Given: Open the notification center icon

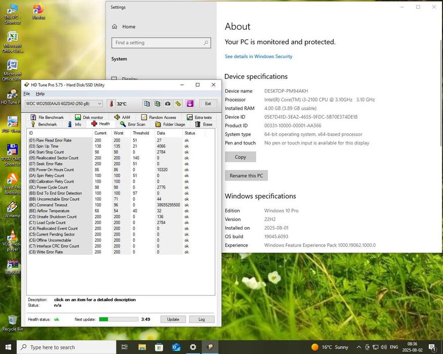Looking at the screenshot, I should 432,347.
